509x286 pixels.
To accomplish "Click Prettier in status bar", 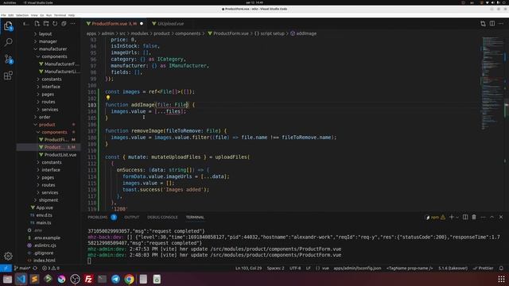I will [x=484, y=269].
